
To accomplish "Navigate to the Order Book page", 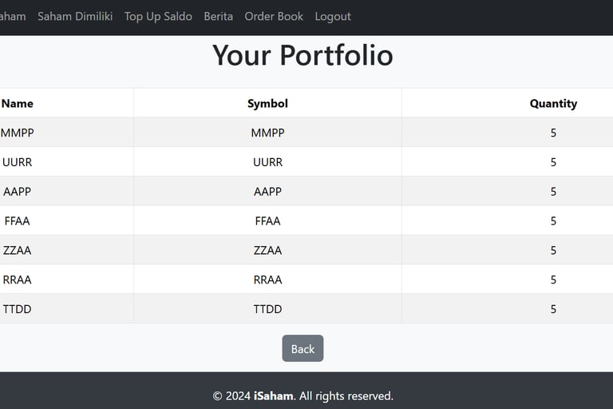I will [274, 16].
